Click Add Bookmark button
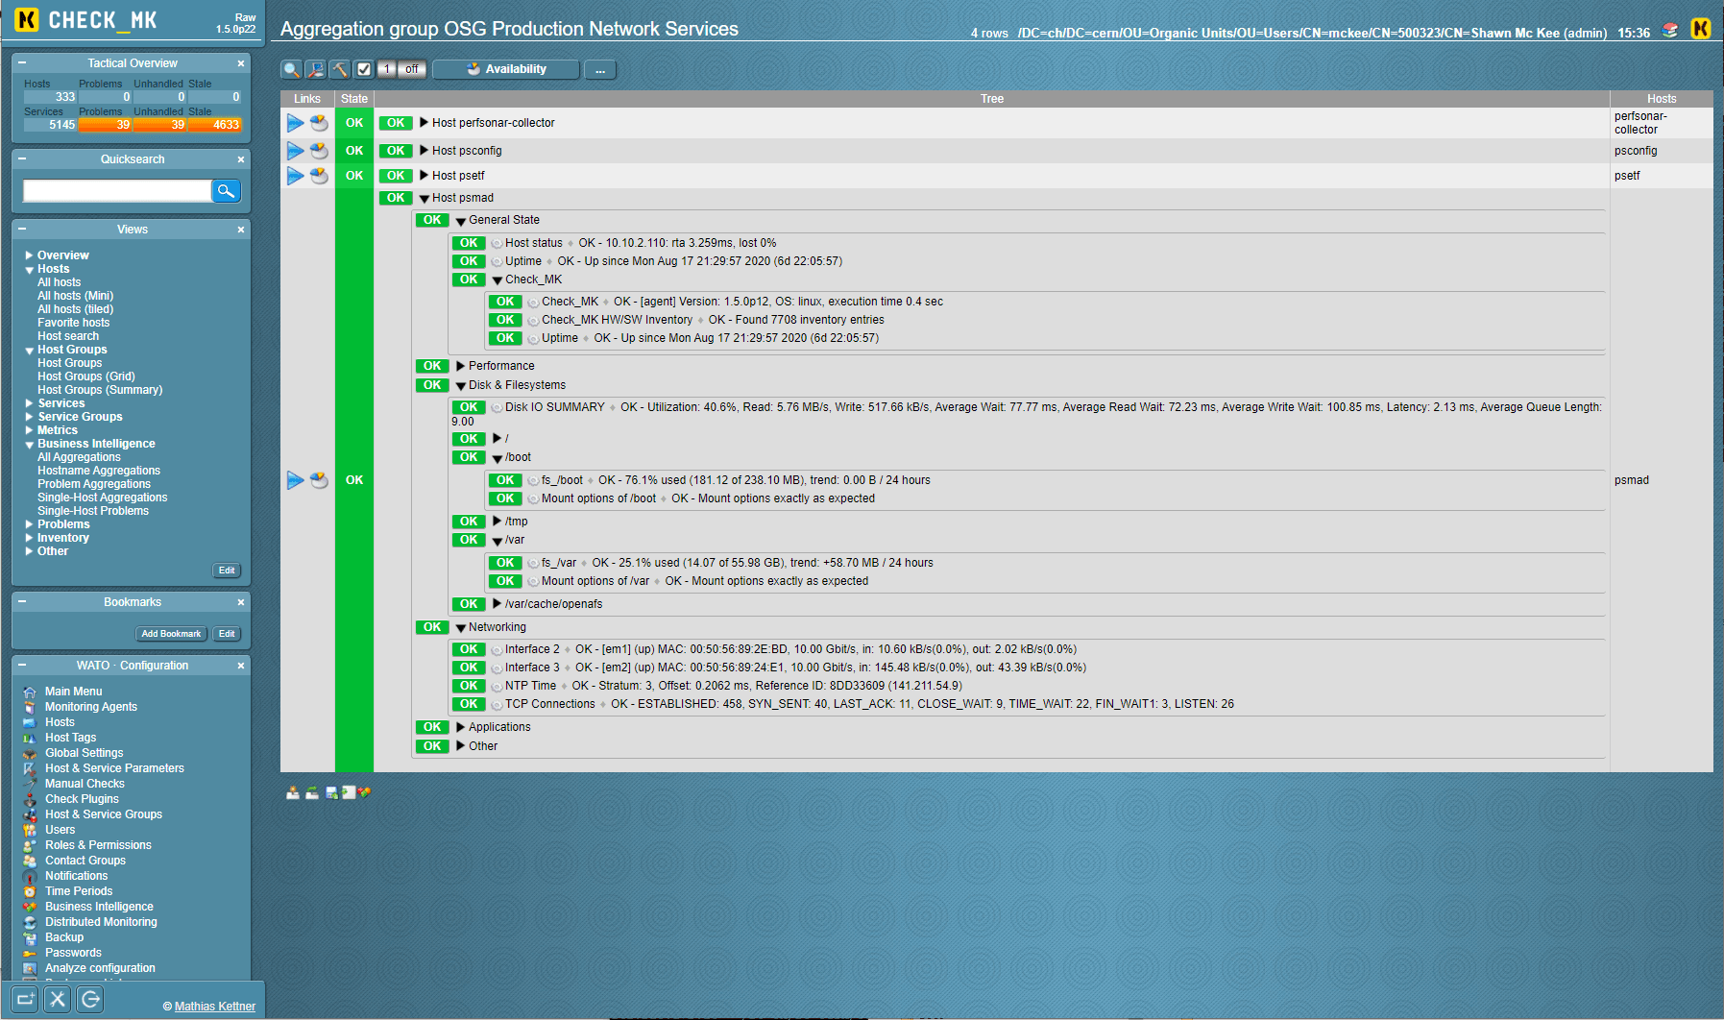The image size is (1724, 1020). click(171, 634)
